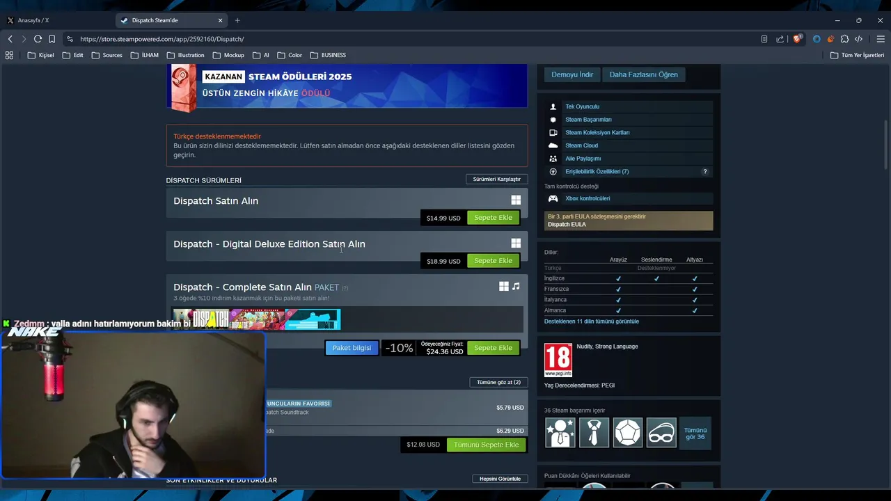Open the browser hamburger main menu
Viewport: 891px width, 501px height.
881,39
